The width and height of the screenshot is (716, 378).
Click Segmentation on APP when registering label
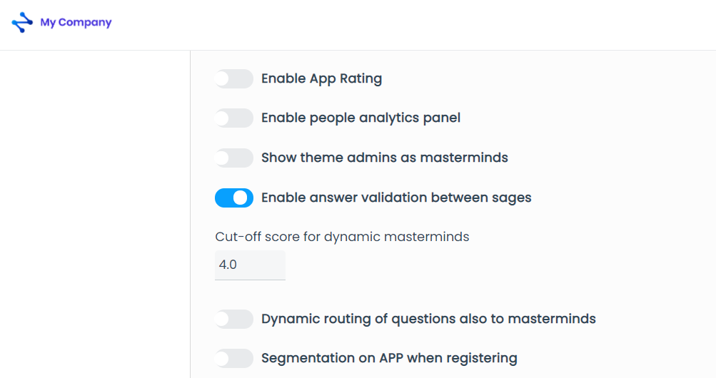tap(389, 359)
